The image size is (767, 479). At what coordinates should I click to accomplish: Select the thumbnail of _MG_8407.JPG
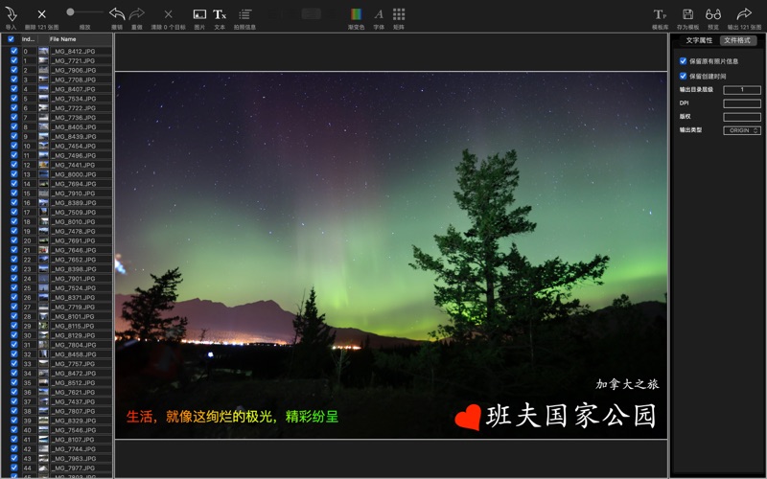tap(43, 89)
